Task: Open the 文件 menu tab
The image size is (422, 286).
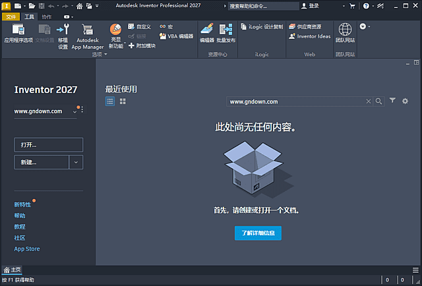Action: 11,16
